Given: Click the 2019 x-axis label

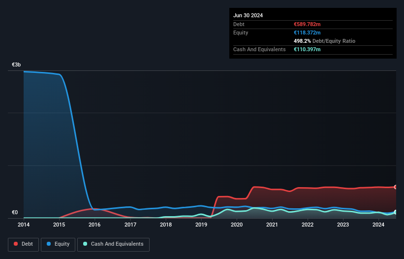Looking at the screenshot, I should pyautogui.click(x=201, y=225).
